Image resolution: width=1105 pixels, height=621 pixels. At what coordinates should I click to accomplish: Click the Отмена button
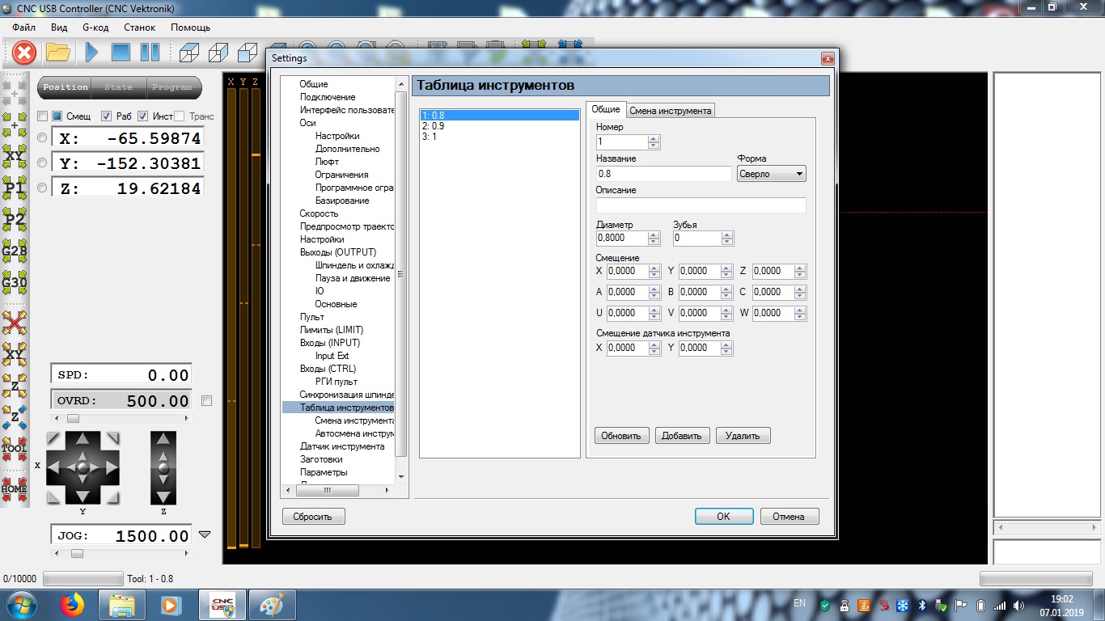(x=789, y=517)
